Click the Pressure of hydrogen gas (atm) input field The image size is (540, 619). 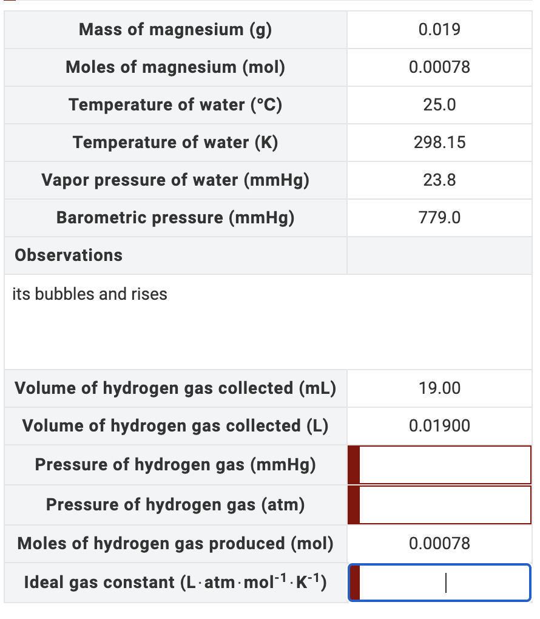(x=446, y=504)
